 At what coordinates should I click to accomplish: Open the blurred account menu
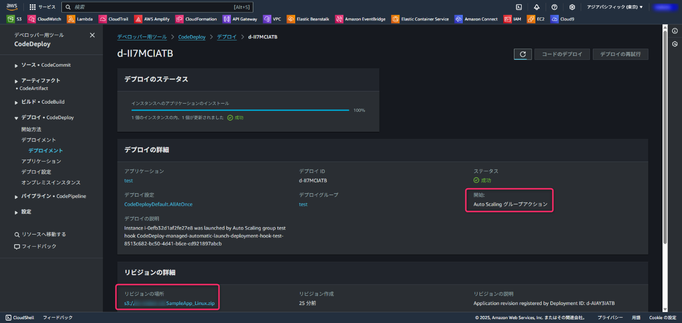[664, 7]
